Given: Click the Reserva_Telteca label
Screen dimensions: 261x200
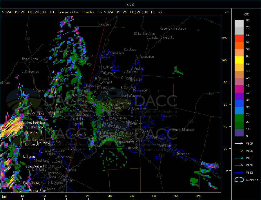Looking at the screenshot, I should point(173,28).
